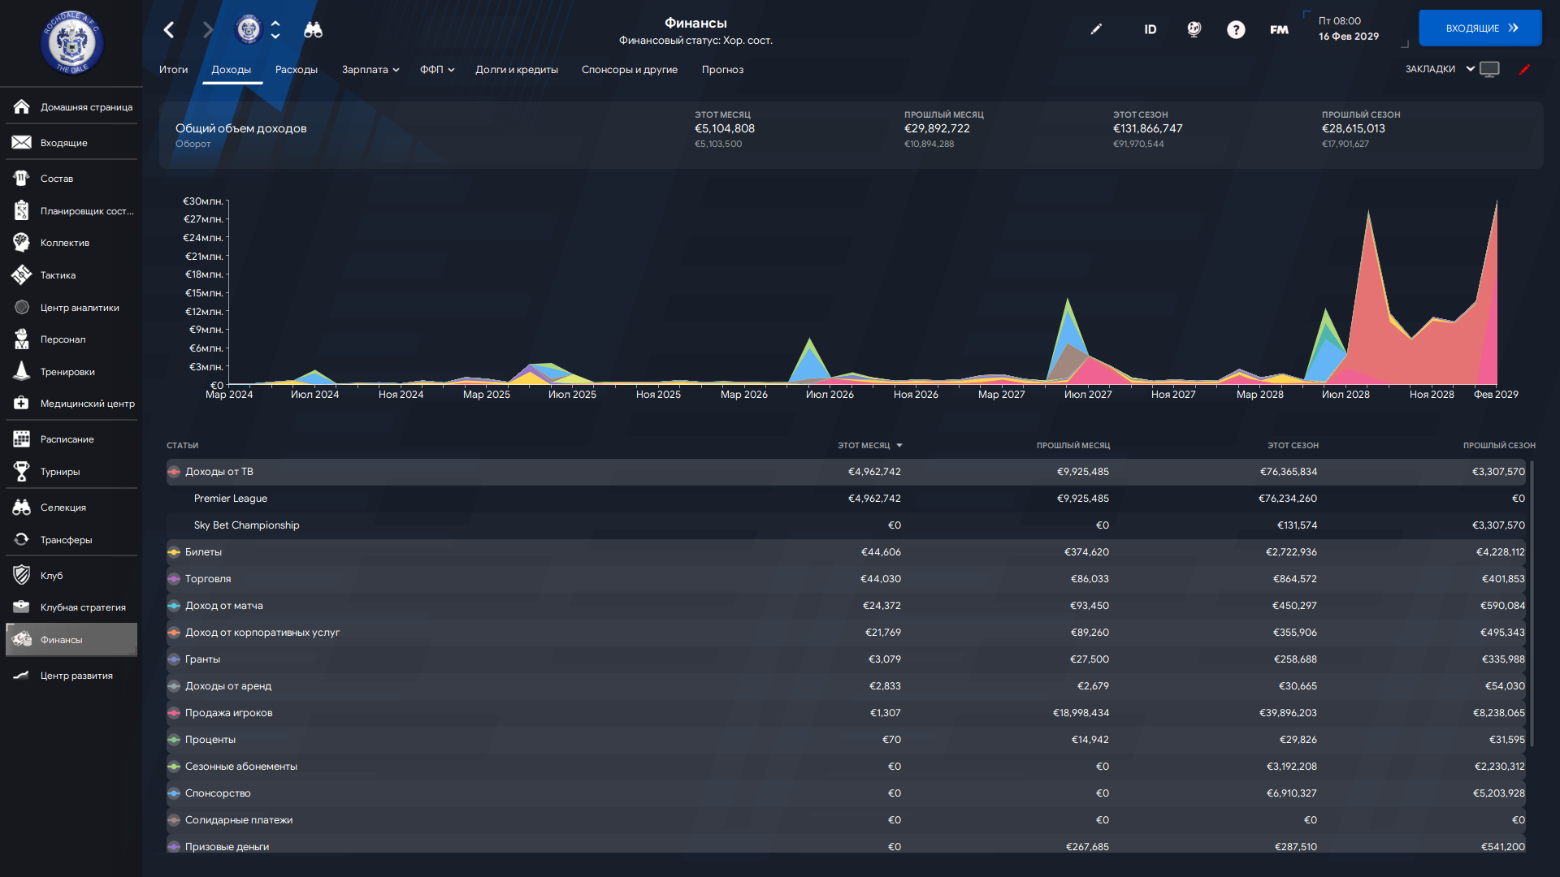Open Трансферы section in sidebar
Viewport: 1560px width, 877px height.
click(x=66, y=540)
